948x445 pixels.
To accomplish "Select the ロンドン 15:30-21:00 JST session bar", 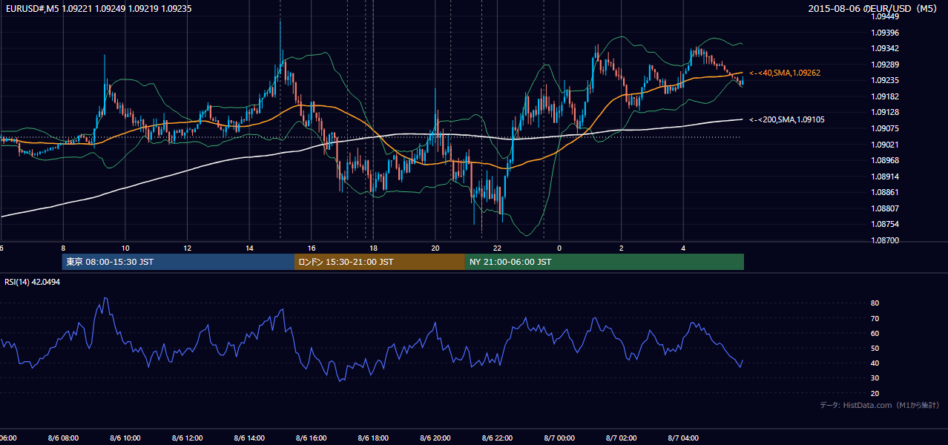I will click(x=380, y=262).
